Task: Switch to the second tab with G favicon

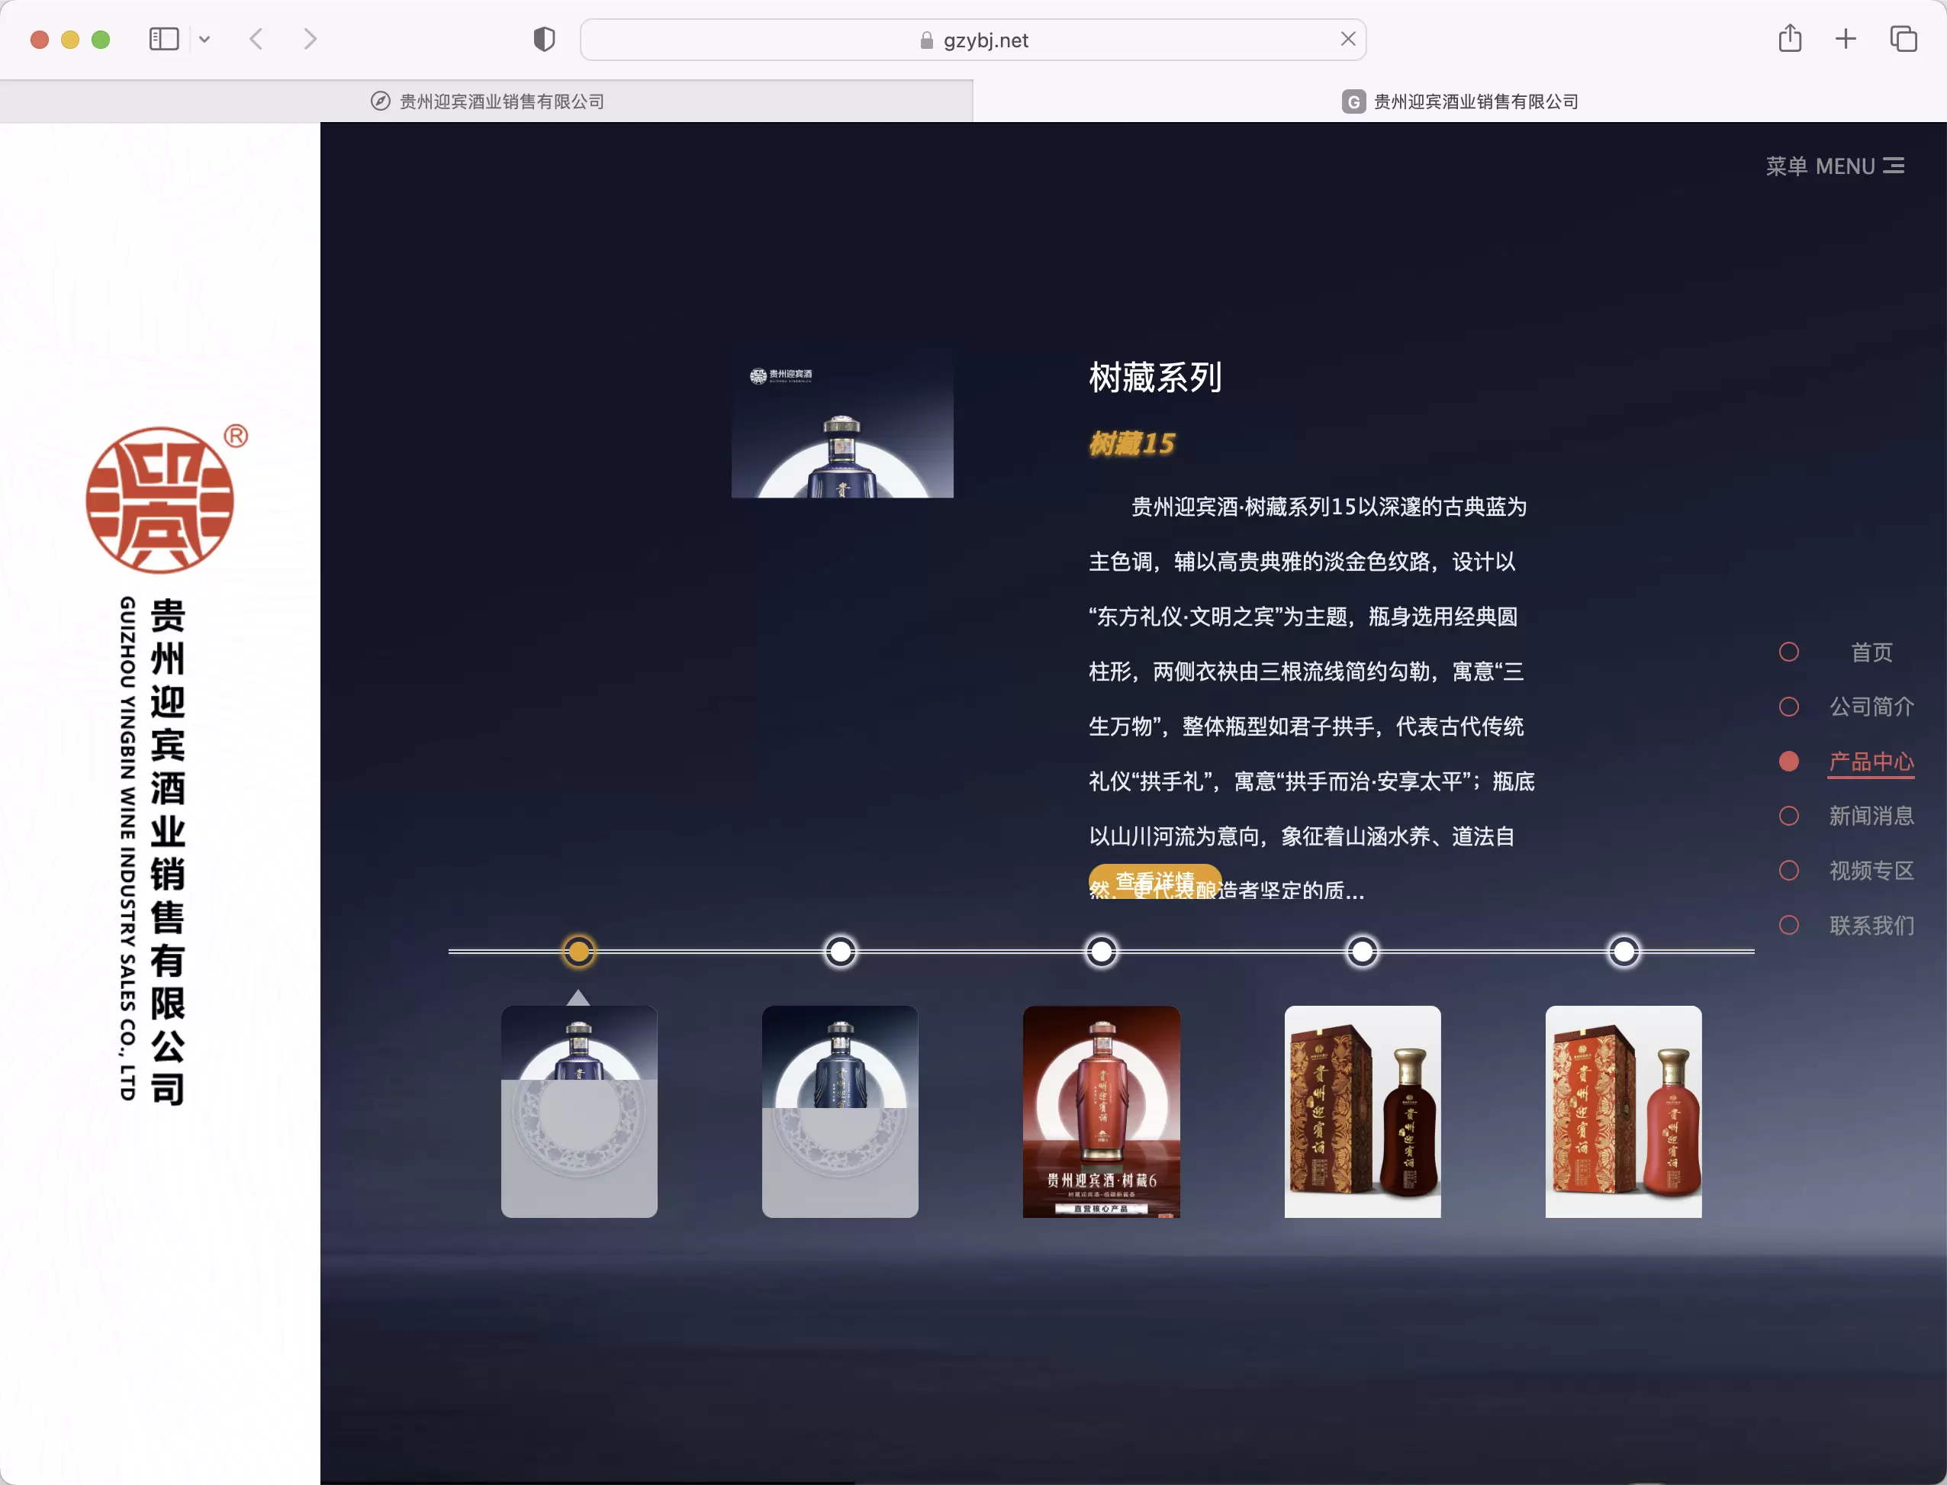Action: tap(1460, 101)
